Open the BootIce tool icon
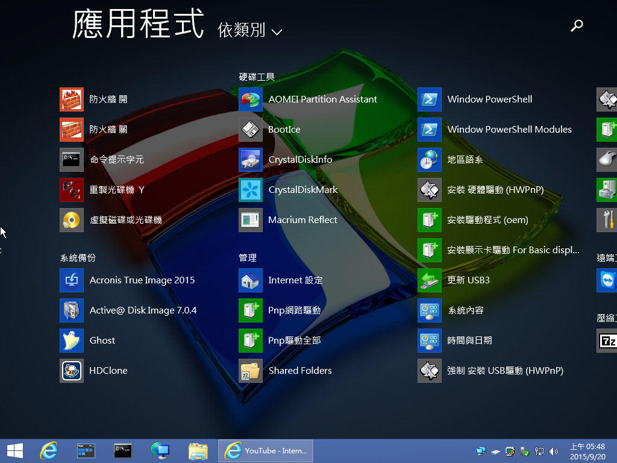 [x=251, y=130]
